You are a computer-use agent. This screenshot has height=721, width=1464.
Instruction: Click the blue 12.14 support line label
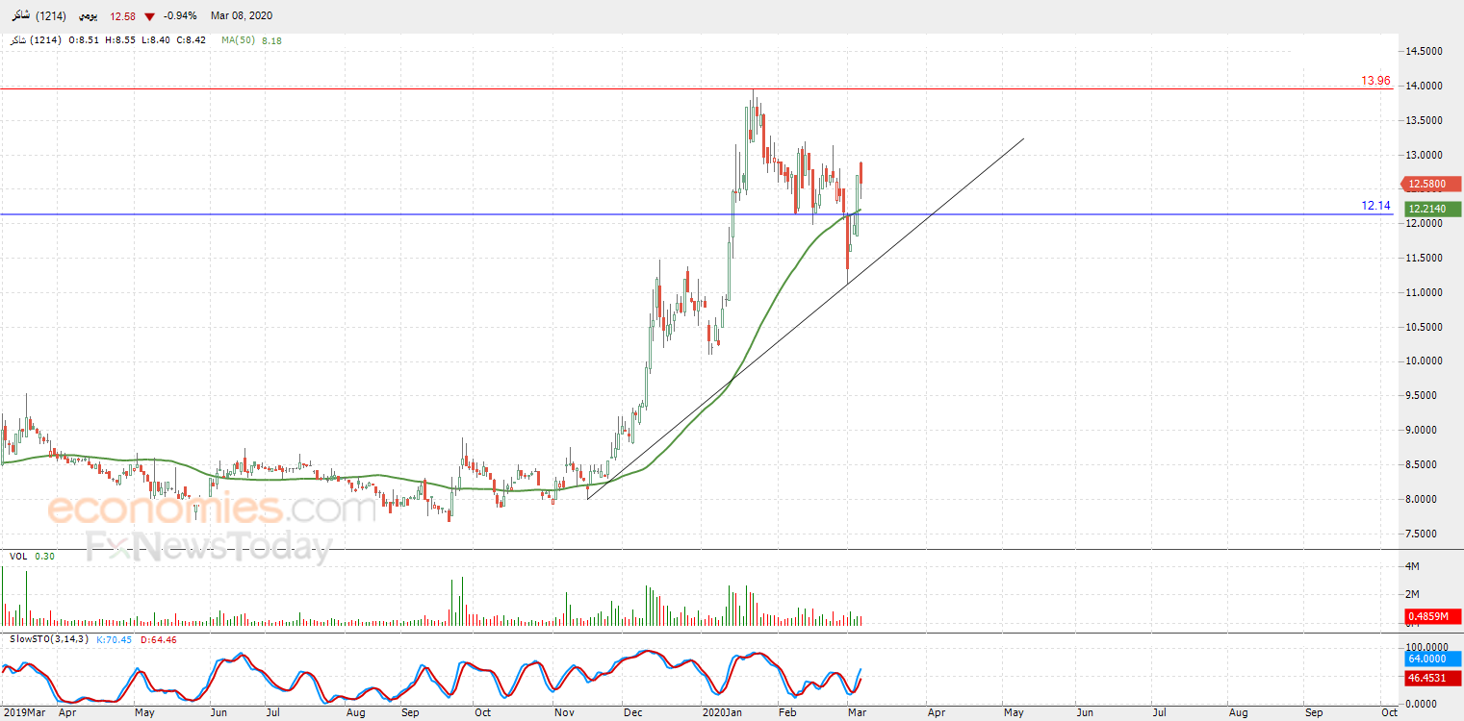click(x=1375, y=206)
